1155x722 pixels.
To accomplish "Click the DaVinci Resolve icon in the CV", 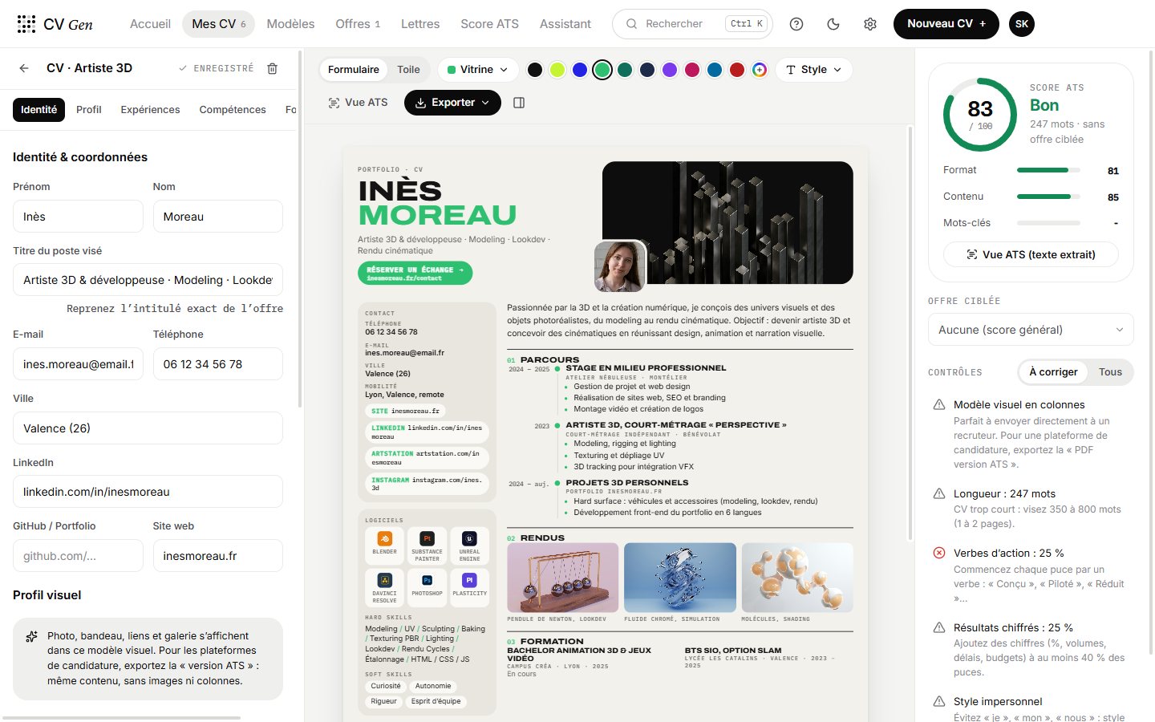I will pyautogui.click(x=385, y=580).
